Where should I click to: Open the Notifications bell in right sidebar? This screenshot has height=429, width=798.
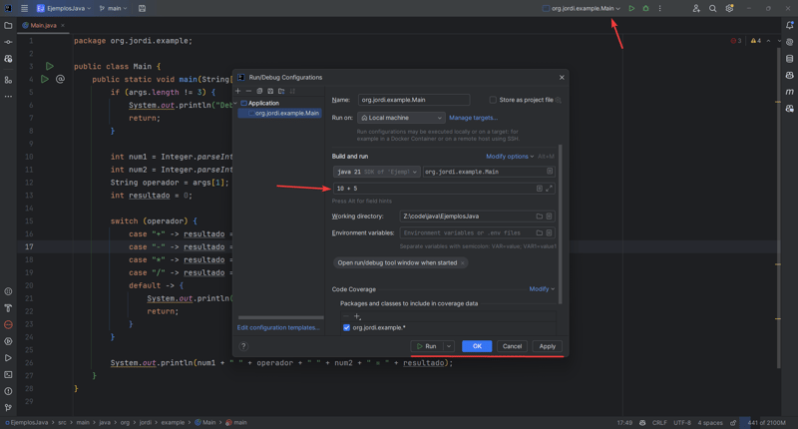tap(790, 25)
